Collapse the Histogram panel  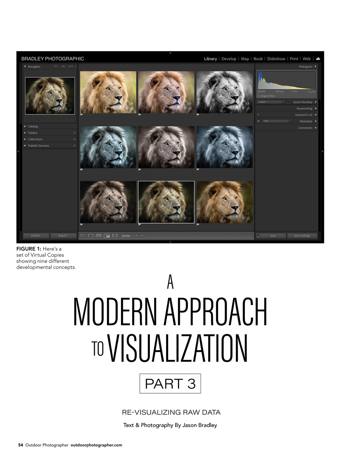click(x=315, y=66)
